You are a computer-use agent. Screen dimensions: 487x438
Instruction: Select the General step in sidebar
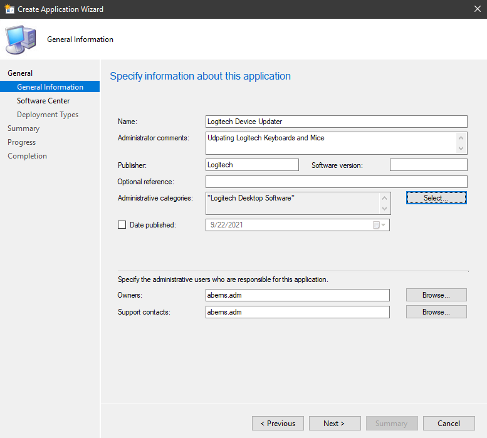tap(20, 73)
